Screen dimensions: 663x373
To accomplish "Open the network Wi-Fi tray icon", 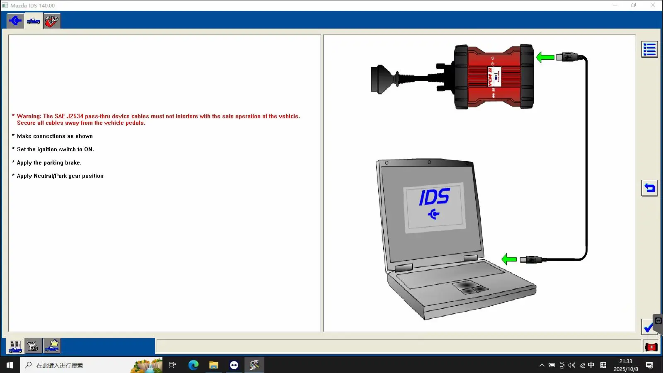I will [x=582, y=365].
